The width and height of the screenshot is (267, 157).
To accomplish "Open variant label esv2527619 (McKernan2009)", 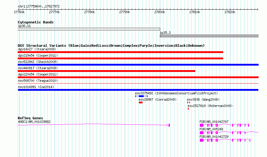I will [x=210, y=106].
